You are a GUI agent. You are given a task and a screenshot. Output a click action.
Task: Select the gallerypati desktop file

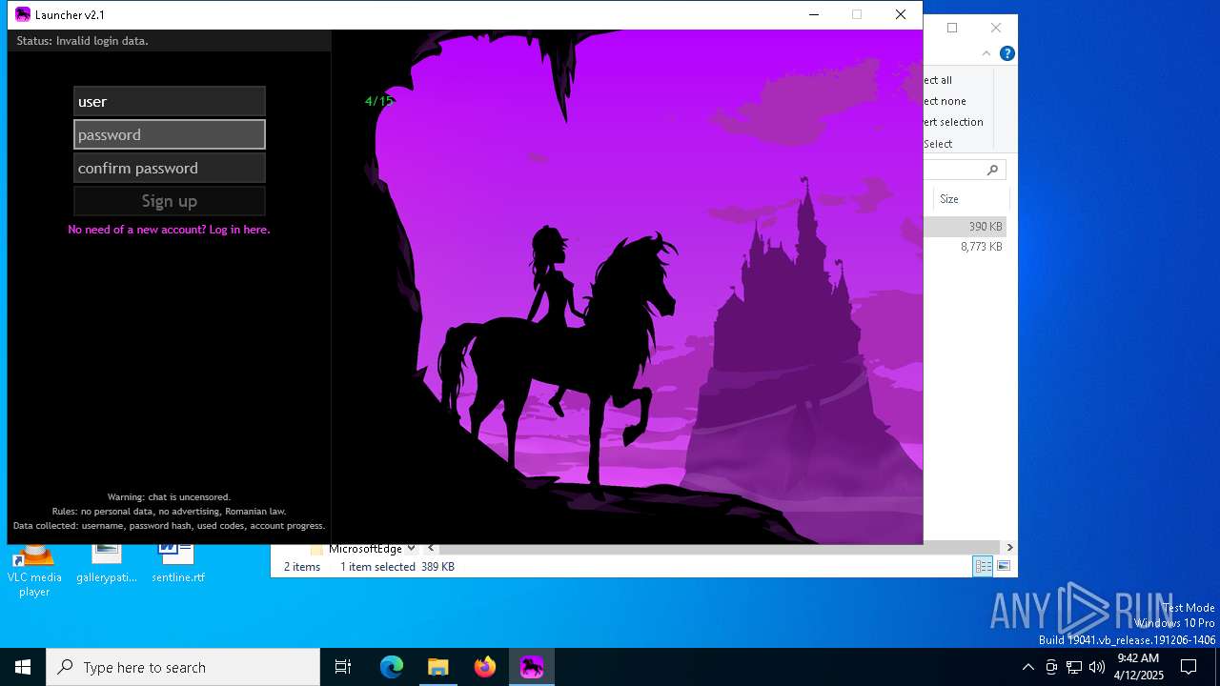click(107, 563)
